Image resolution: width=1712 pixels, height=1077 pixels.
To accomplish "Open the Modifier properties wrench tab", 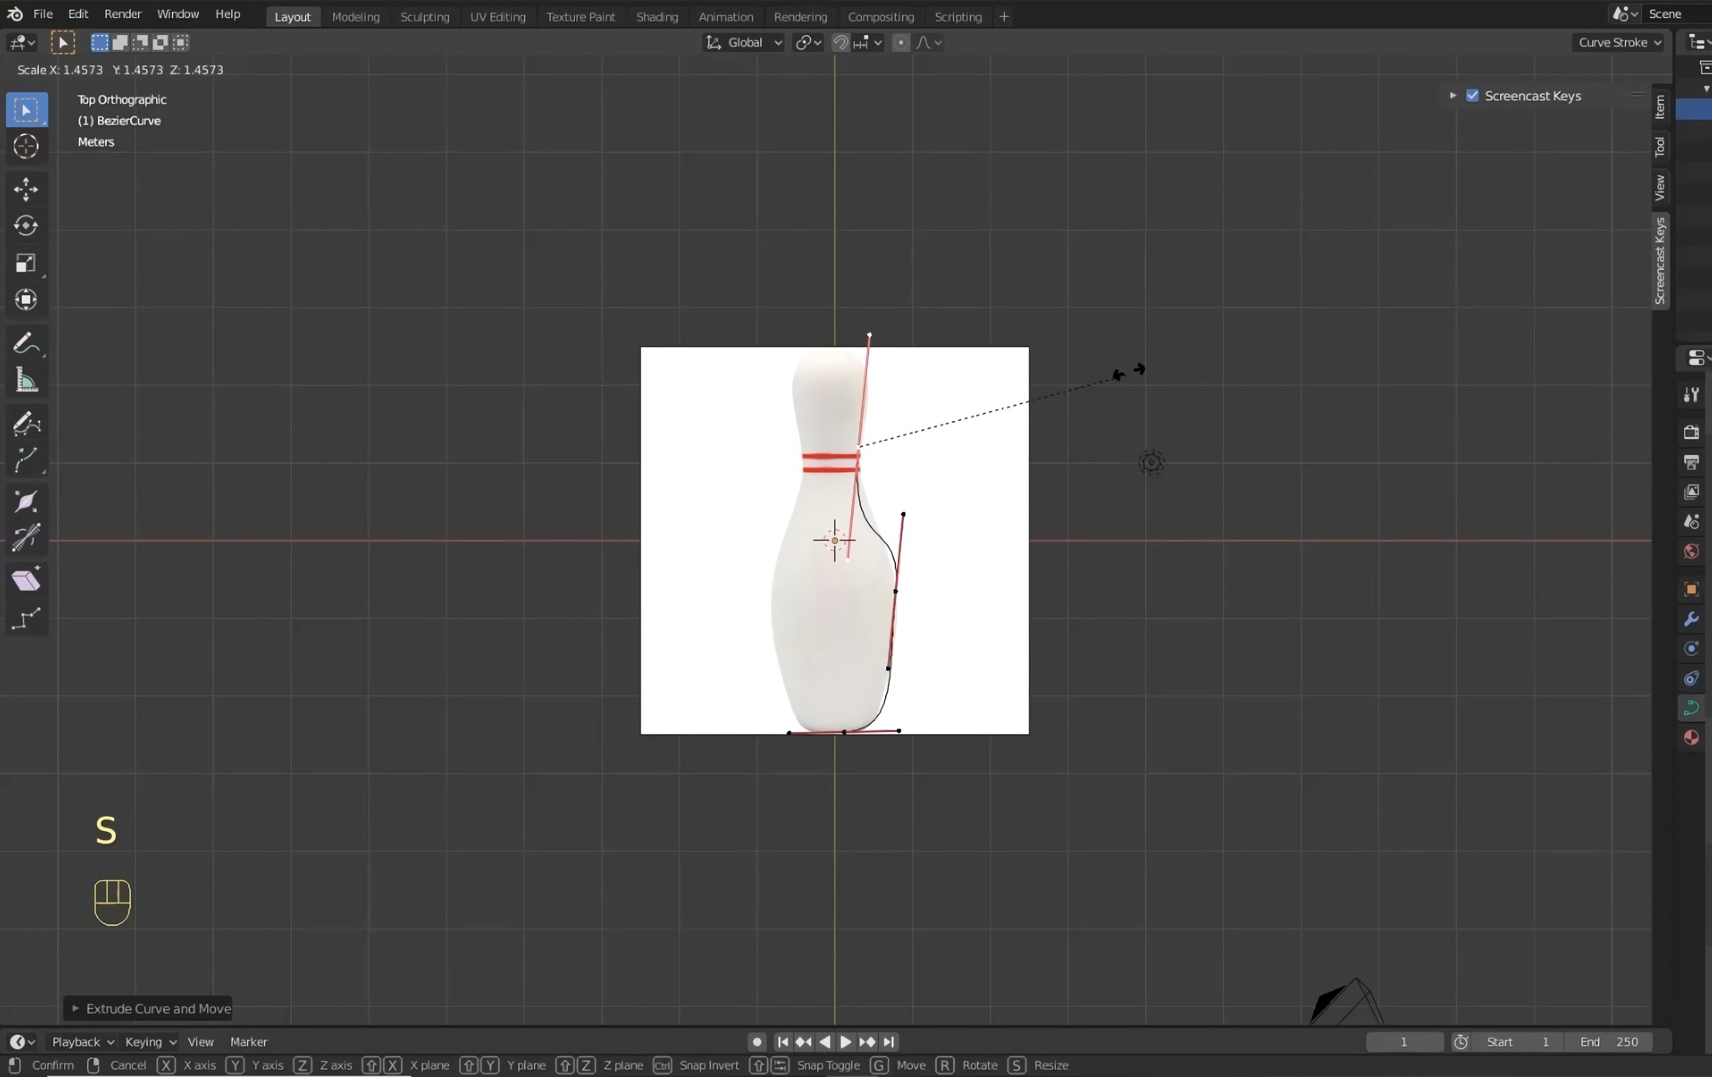I will 1691,620.
